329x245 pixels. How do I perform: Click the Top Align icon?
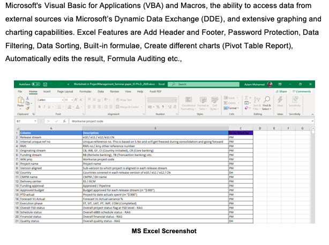89,100
